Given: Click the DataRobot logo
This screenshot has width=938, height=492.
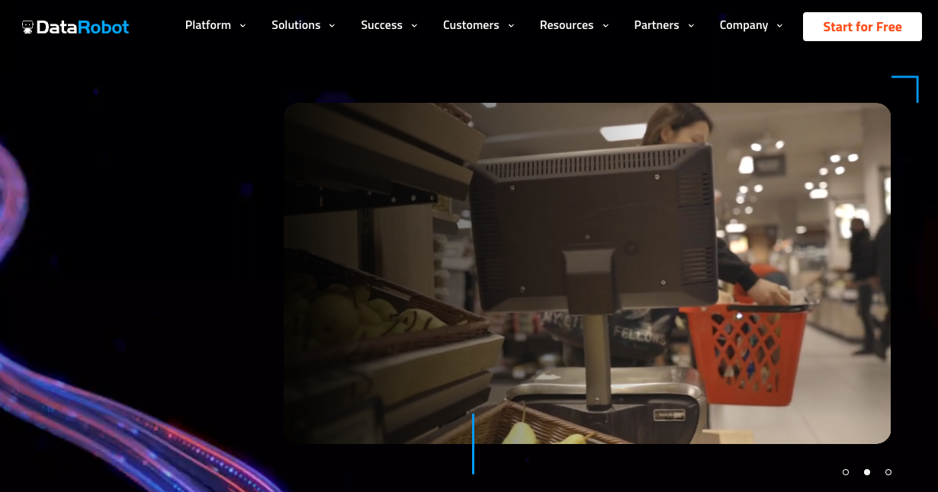Looking at the screenshot, I should pyautogui.click(x=75, y=27).
